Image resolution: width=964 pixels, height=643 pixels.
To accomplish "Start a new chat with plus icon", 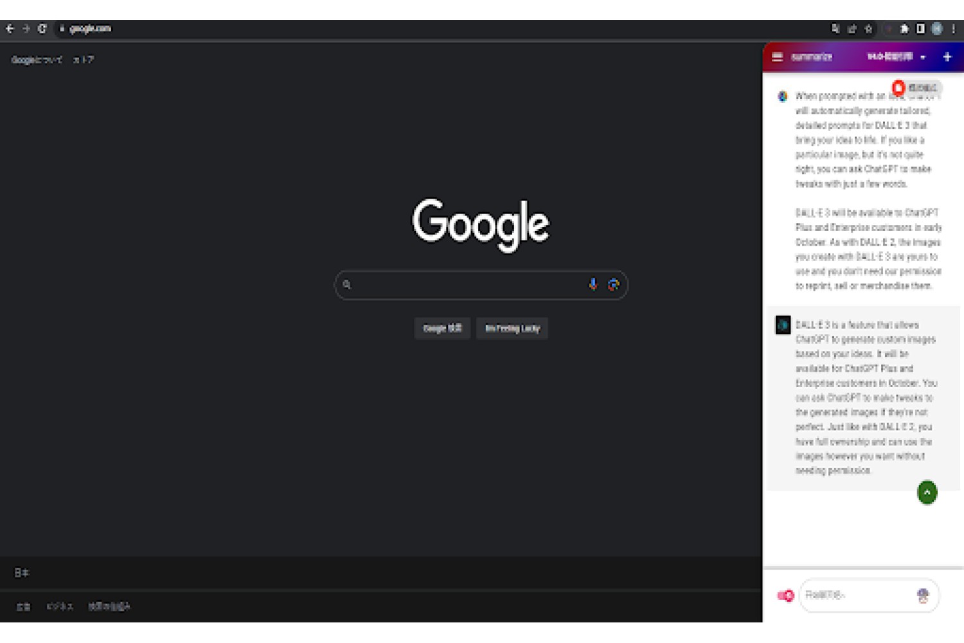I will point(947,57).
